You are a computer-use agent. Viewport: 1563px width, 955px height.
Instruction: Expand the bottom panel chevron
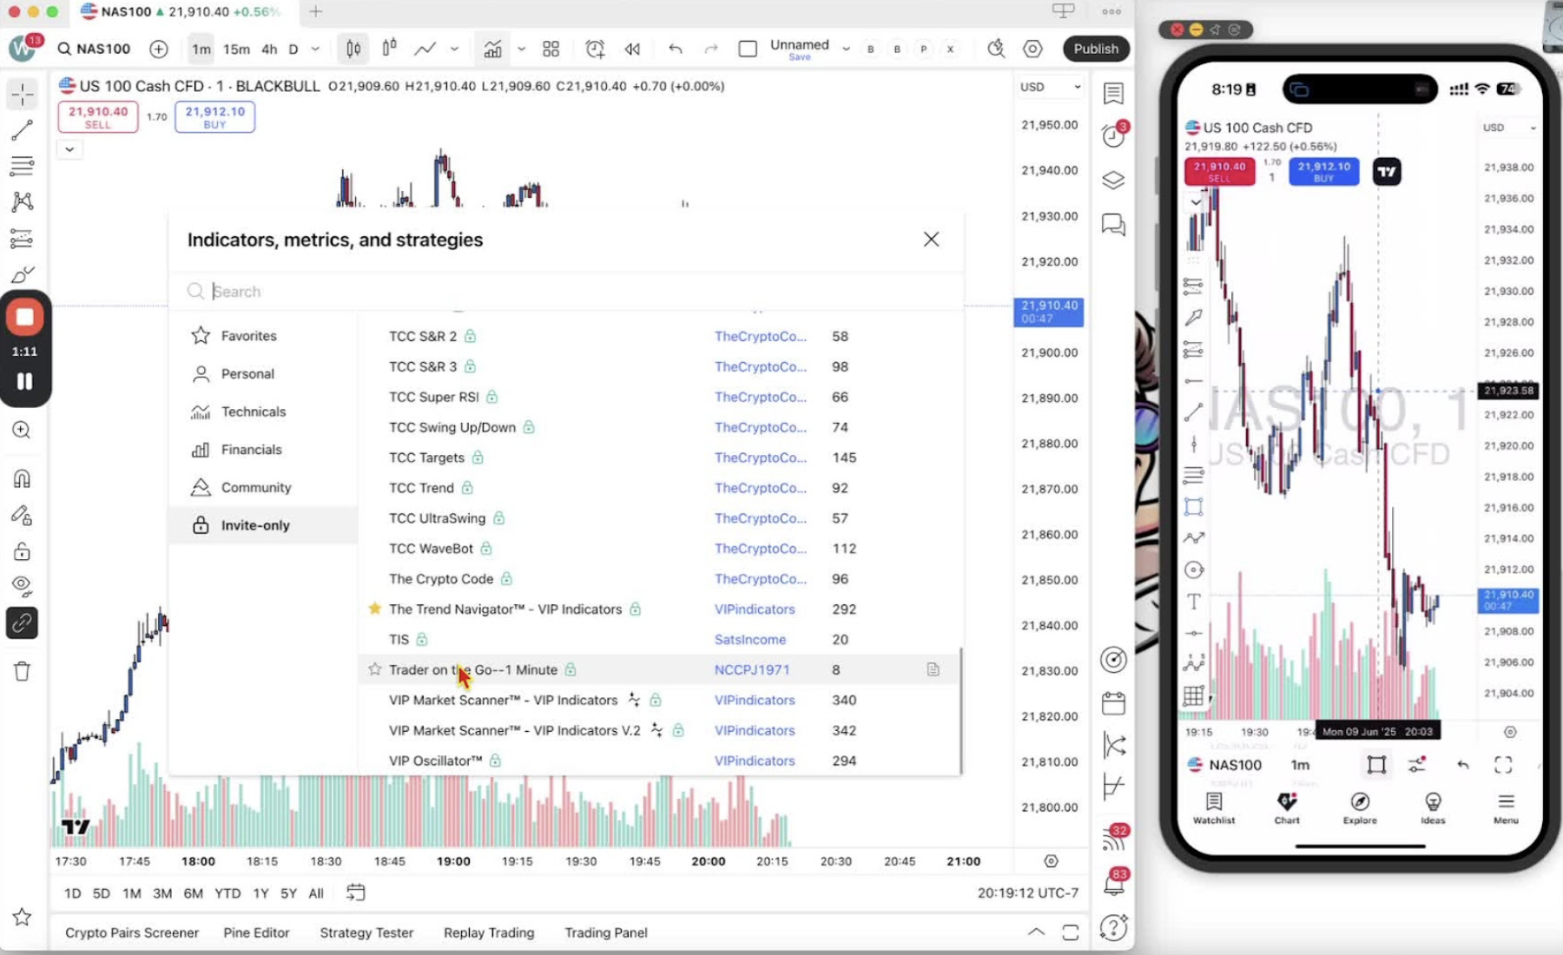point(1037,932)
